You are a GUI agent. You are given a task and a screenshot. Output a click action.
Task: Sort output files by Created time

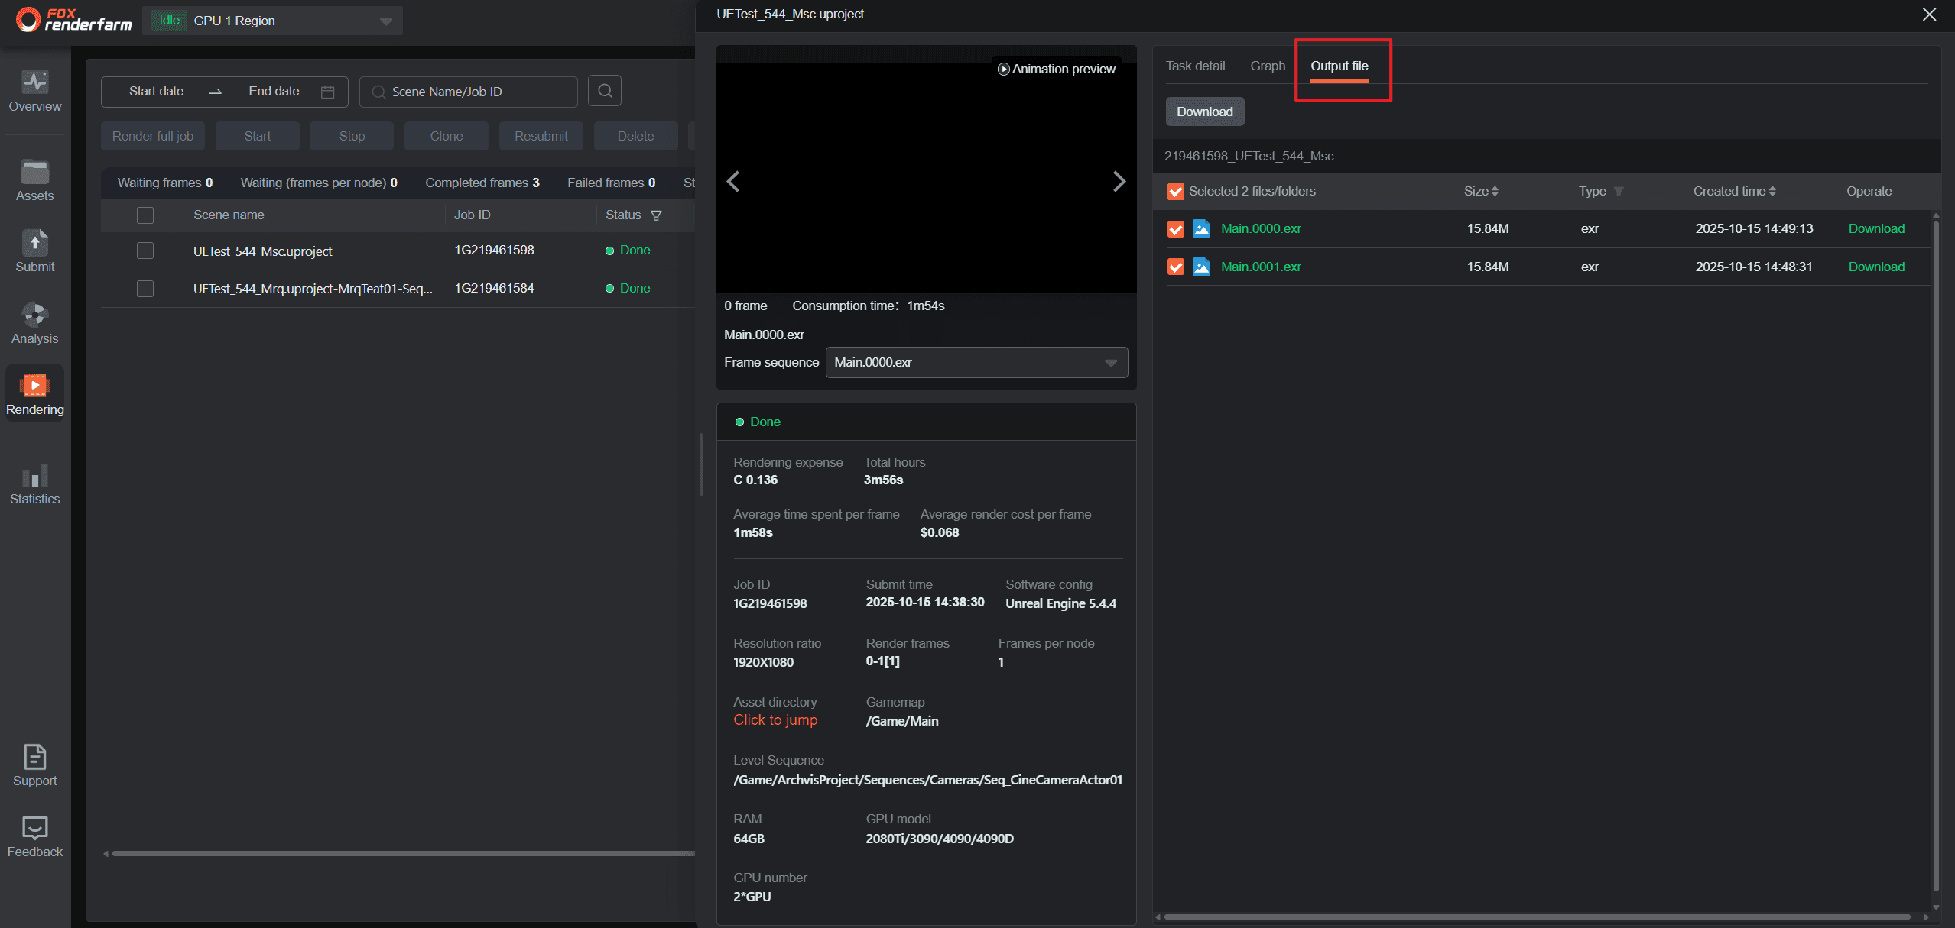pos(1772,192)
